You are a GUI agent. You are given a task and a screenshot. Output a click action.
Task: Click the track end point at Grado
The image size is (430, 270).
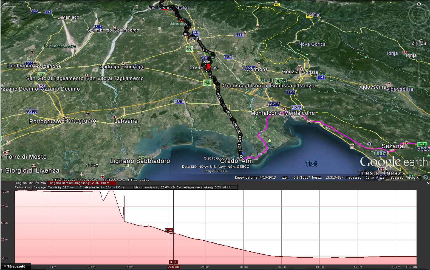click(241, 156)
